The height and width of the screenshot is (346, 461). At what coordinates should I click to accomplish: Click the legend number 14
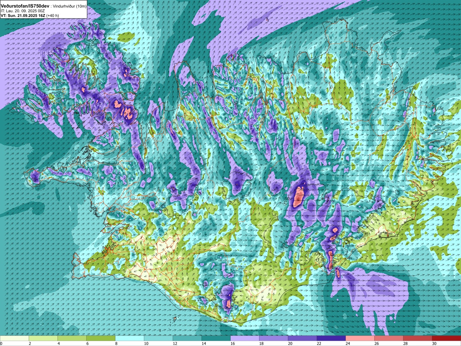[x=204, y=343]
